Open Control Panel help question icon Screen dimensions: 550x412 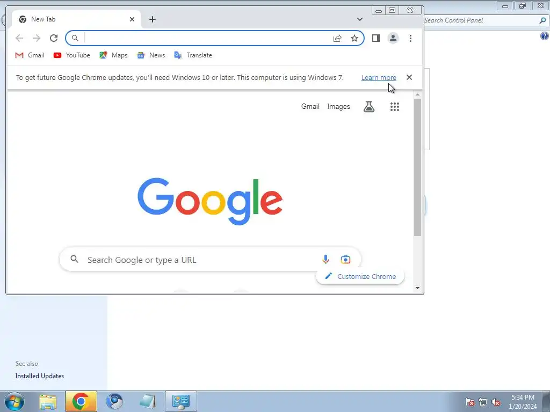pos(545,36)
